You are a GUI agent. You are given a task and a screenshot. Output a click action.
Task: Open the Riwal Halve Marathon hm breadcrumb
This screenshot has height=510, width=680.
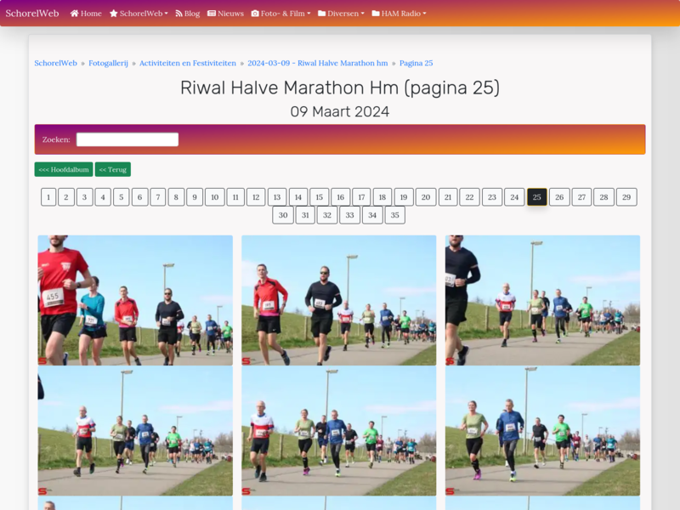[x=318, y=63]
